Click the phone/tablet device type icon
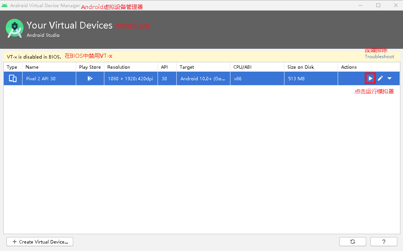 pos(13,78)
